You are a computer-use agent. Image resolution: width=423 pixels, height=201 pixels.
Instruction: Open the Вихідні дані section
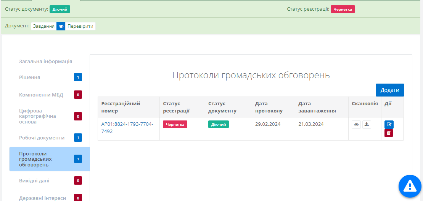pos(34,181)
